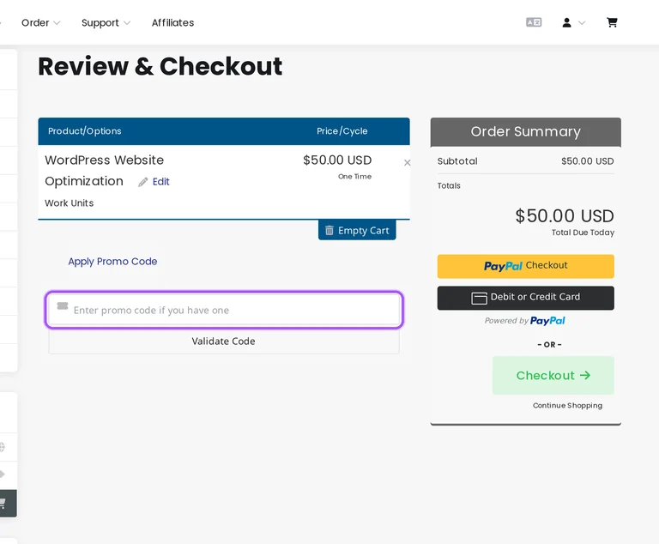The height and width of the screenshot is (544, 659).
Task: Click the Continue Shopping link
Action: [x=567, y=405]
